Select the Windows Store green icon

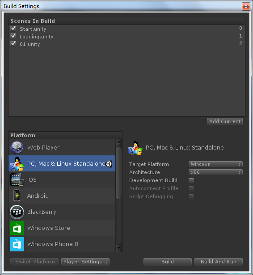click(x=17, y=228)
